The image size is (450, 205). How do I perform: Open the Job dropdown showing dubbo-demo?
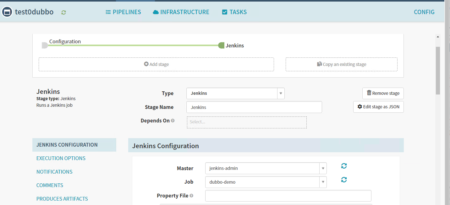266,182
